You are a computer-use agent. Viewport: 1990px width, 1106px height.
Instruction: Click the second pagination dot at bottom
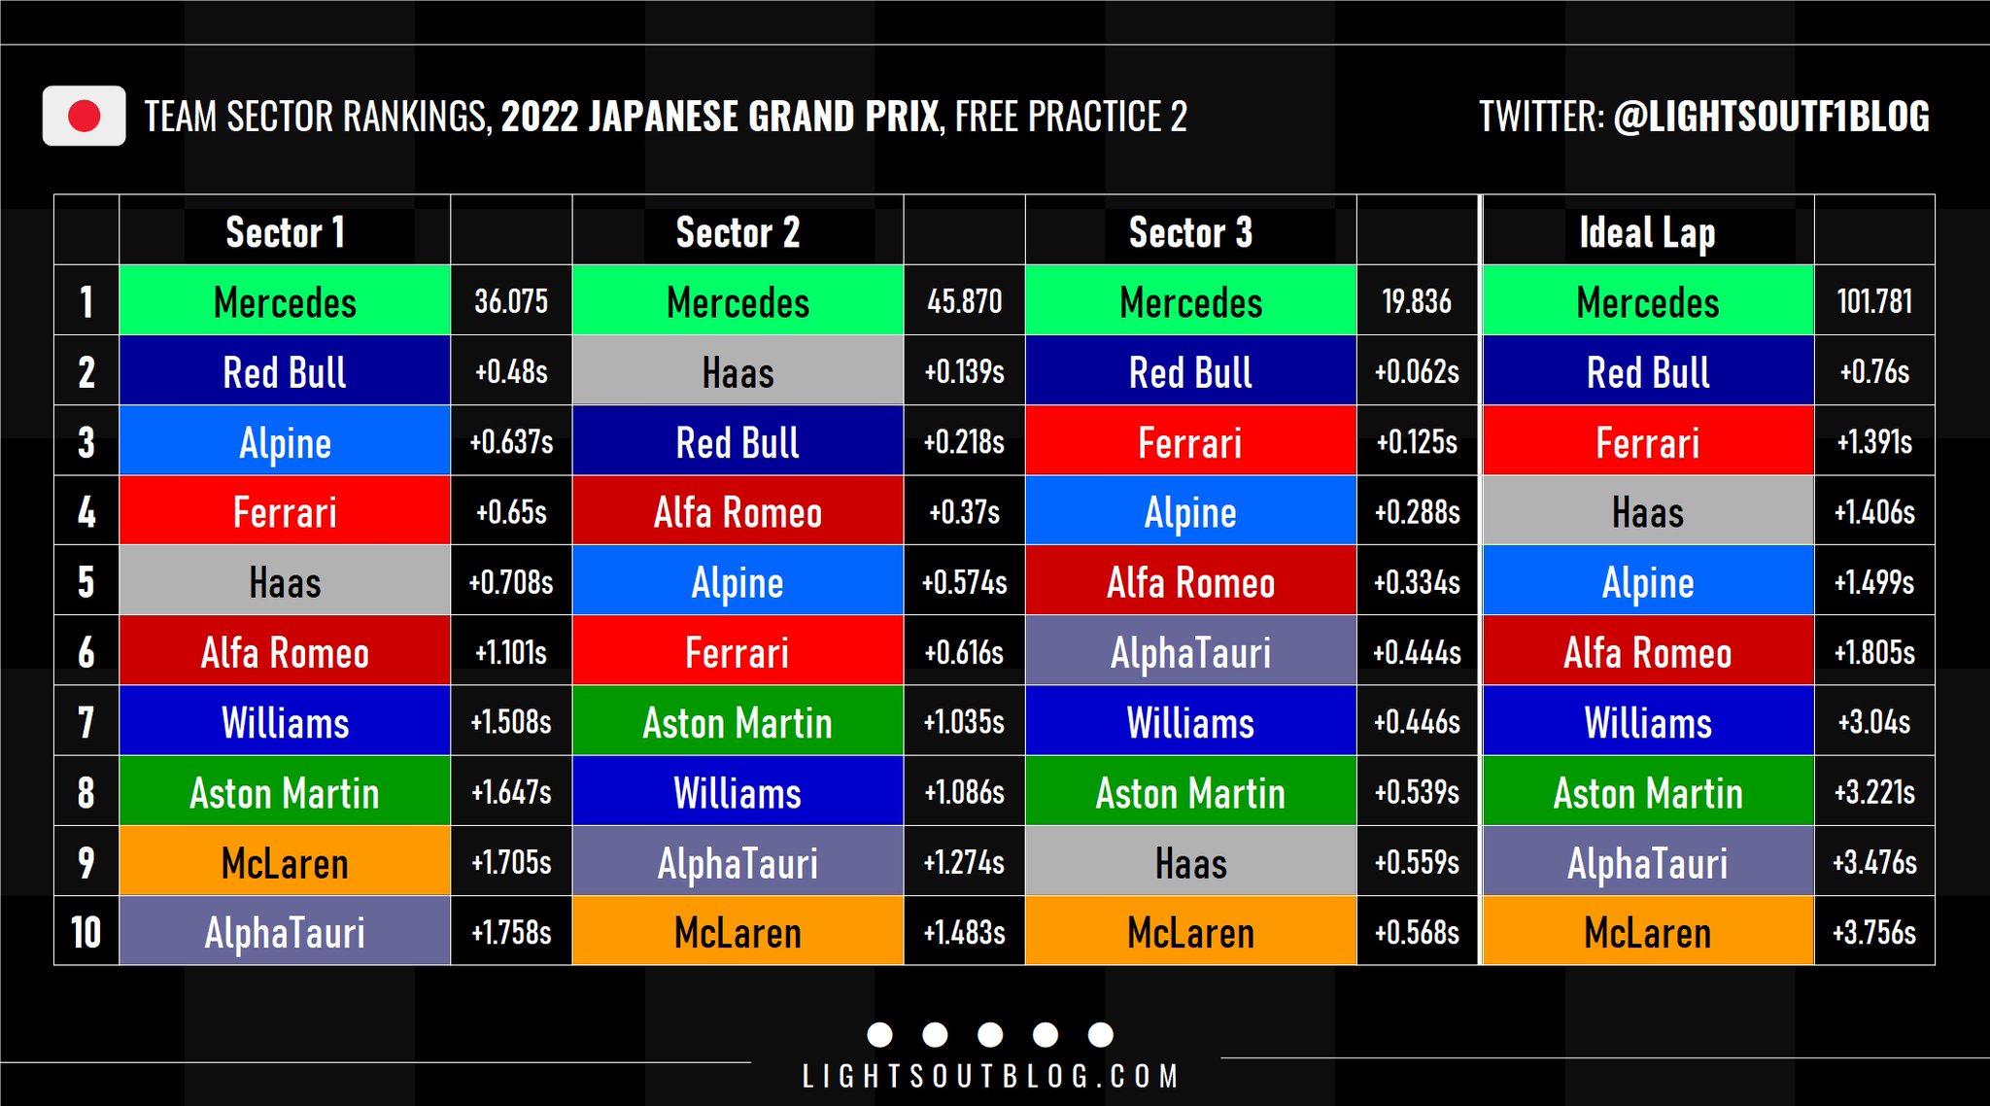point(935,1034)
